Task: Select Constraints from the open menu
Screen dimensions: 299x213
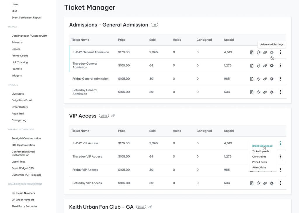Action: [259, 157]
